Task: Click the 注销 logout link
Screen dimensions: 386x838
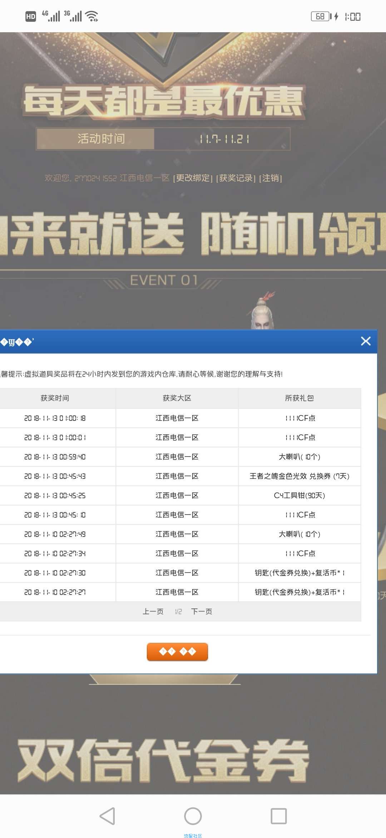Action: point(271,178)
